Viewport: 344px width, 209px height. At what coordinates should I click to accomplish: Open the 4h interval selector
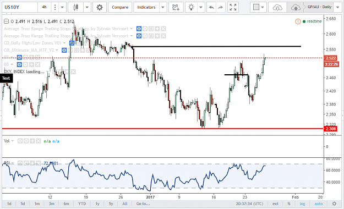click(45, 7)
